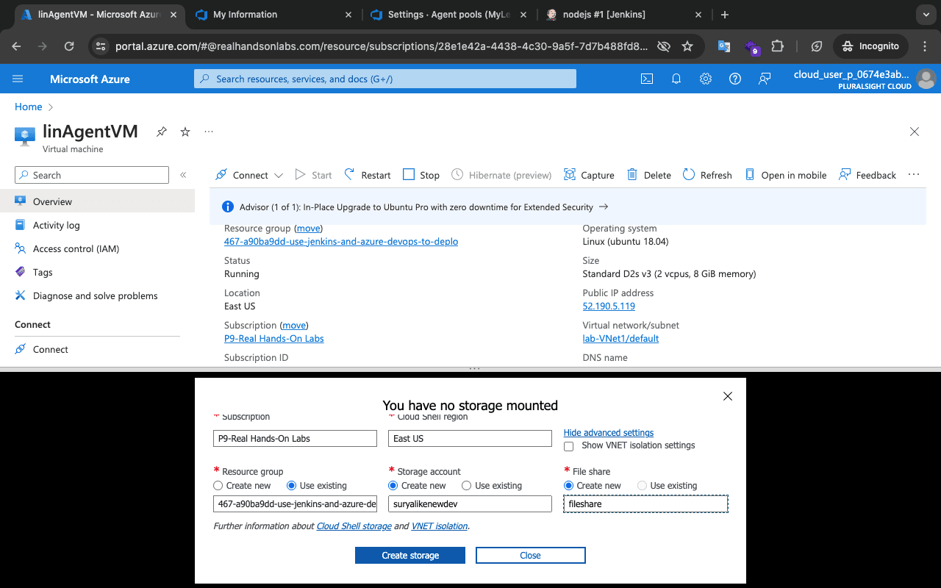
Task: Open the notifications bell
Action: (676, 79)
